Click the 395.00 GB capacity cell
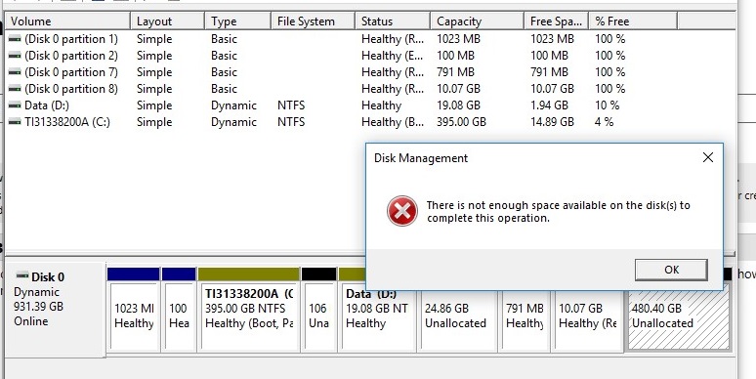Screen dimensions: 756x379 pyautogui.click(x=461, y=122)
